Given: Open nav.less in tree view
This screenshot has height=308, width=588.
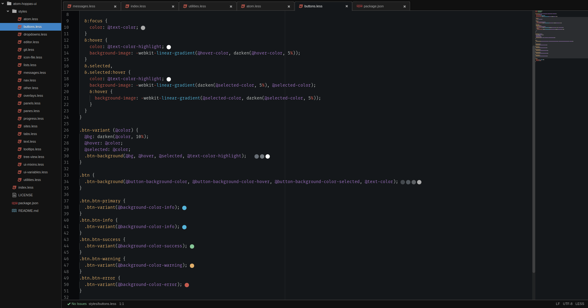Looking at the screenshot, I should (x=31, y=80).
